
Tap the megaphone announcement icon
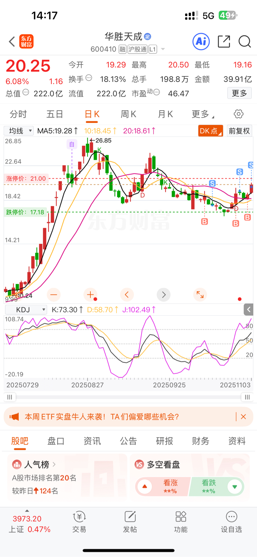point(14,417)
